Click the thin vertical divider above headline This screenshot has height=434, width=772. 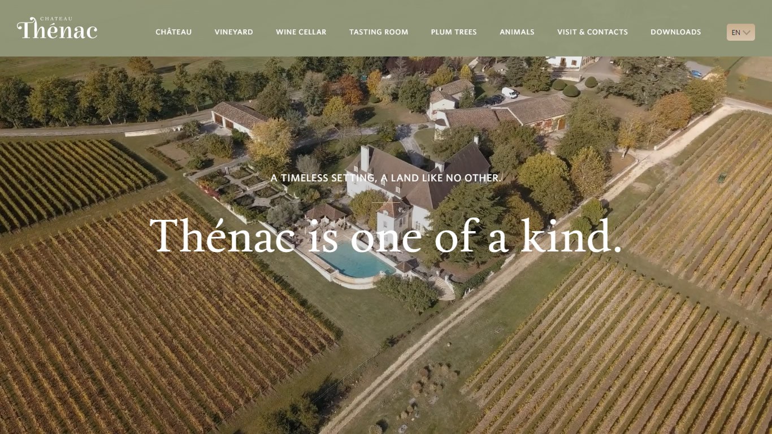tap(386, 203)
